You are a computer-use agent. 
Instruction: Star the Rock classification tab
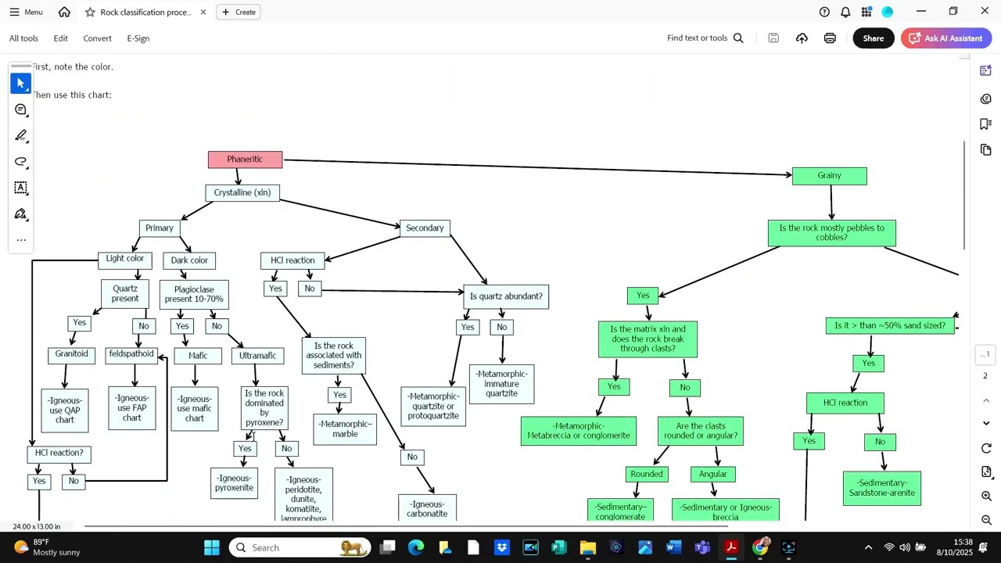tap(90, 12)
